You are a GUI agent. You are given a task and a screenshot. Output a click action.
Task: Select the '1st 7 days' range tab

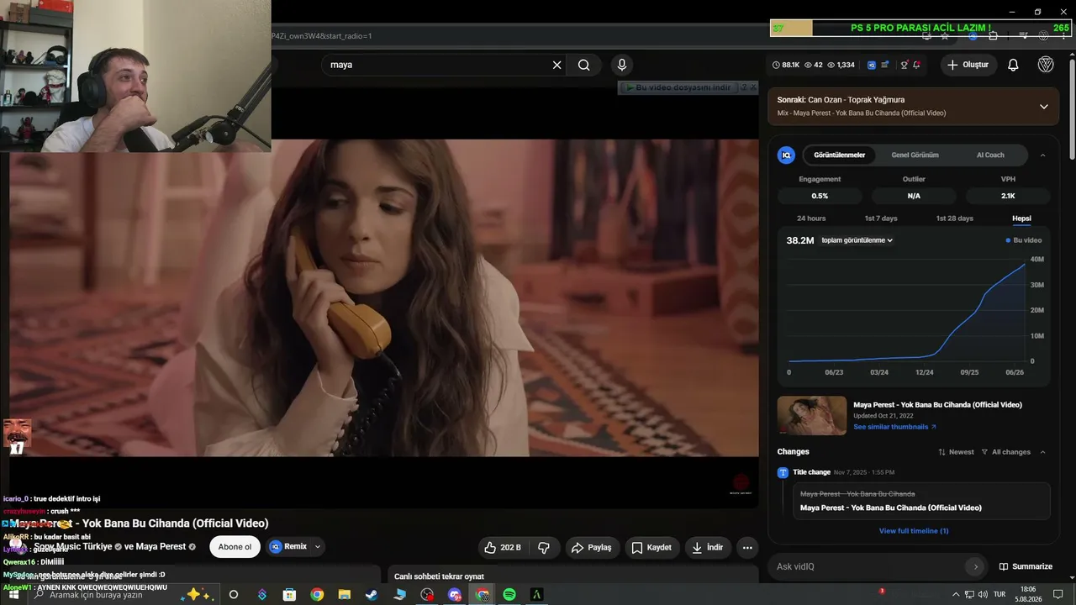(x=881, y=218)
